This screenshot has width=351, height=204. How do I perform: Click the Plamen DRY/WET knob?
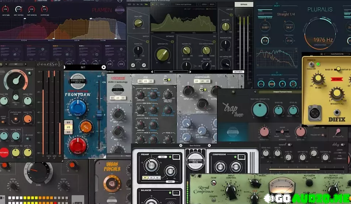coord(18,9)
